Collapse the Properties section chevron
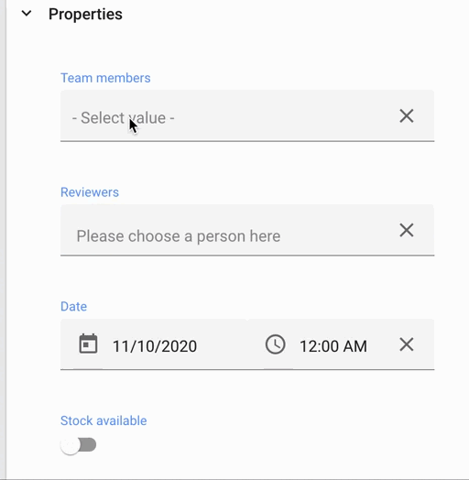Image resolution: width=469 pixels, height=480 pixels. [x=27, y=14]
